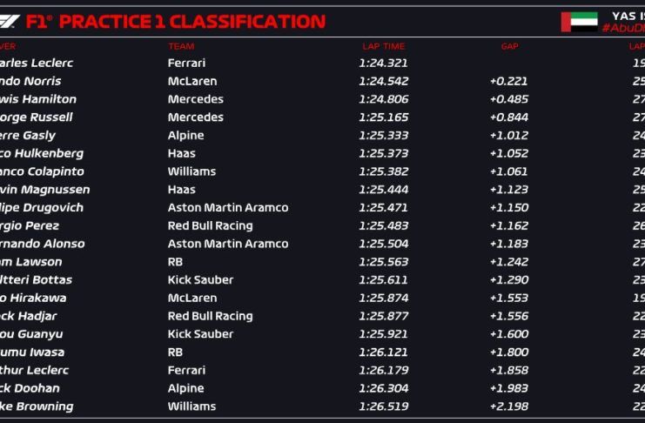Click Valtteri Bottas' Kick Sauber team
Image resolution: width=645 pixels, height=423 pixels.
[x=200, y=280]
